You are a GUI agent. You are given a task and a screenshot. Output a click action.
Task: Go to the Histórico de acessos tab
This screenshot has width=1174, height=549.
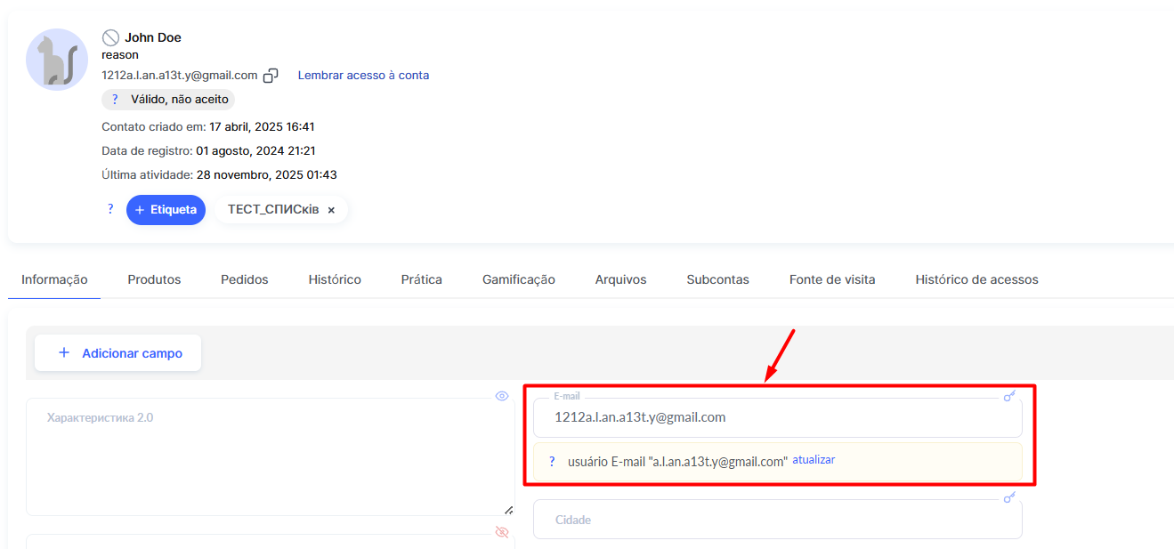tap(976, 279)
